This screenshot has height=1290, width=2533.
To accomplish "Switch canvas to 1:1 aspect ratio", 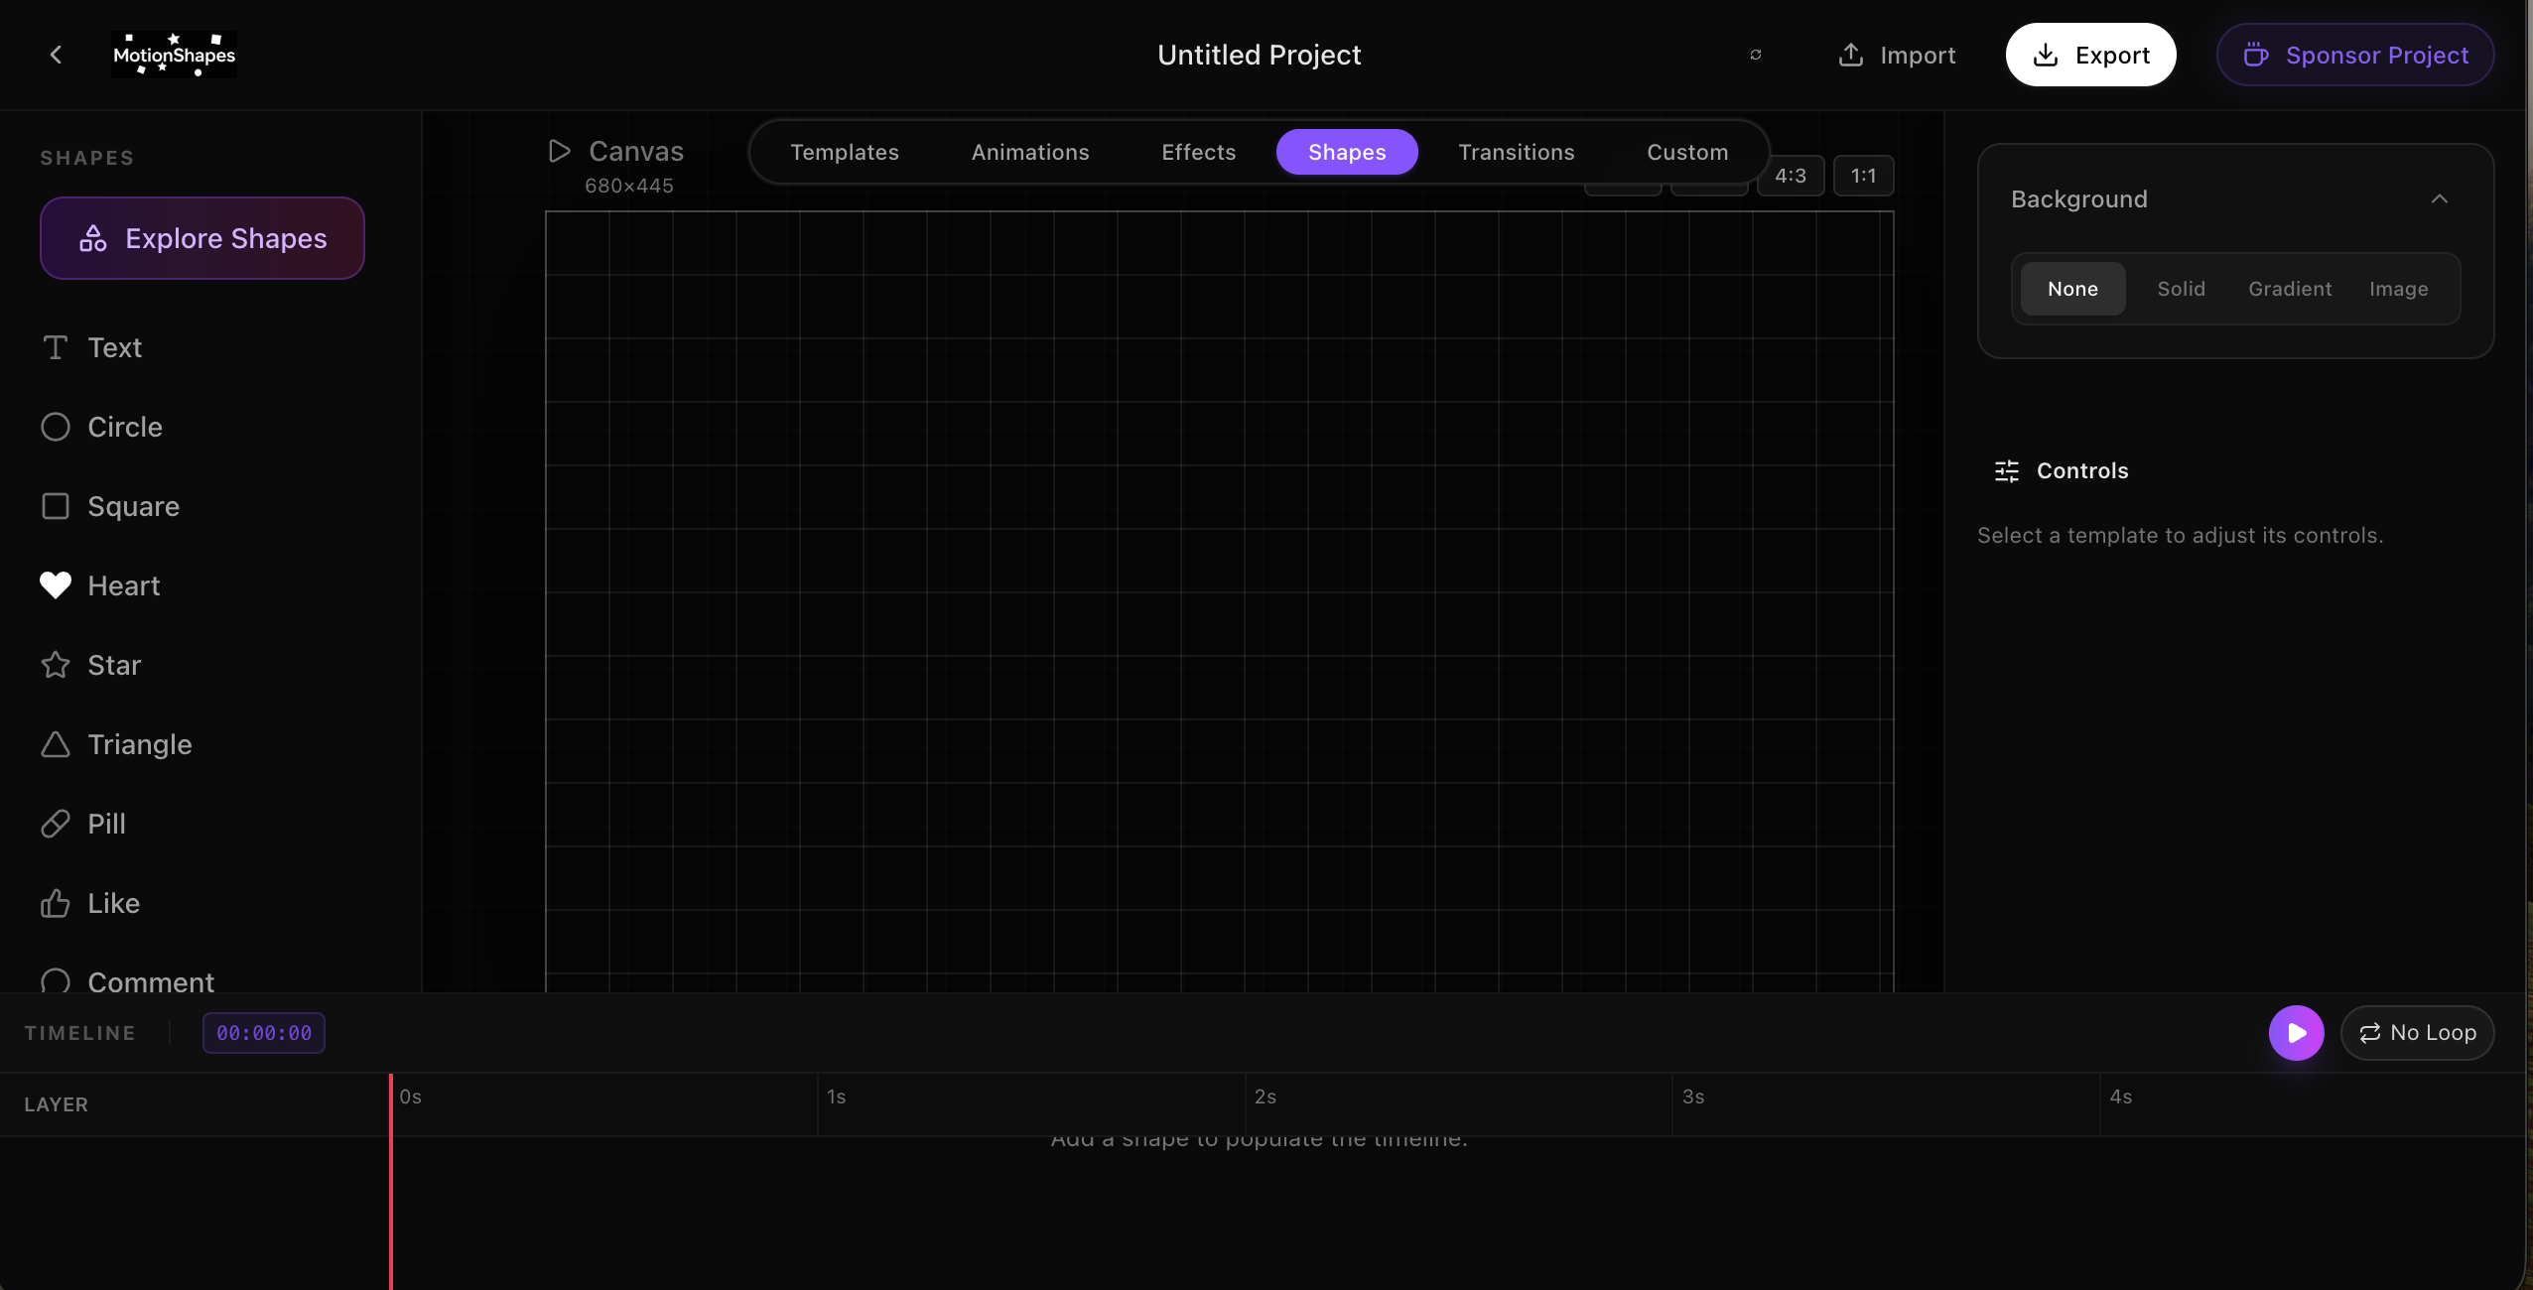I will (x=1863, y=176).
